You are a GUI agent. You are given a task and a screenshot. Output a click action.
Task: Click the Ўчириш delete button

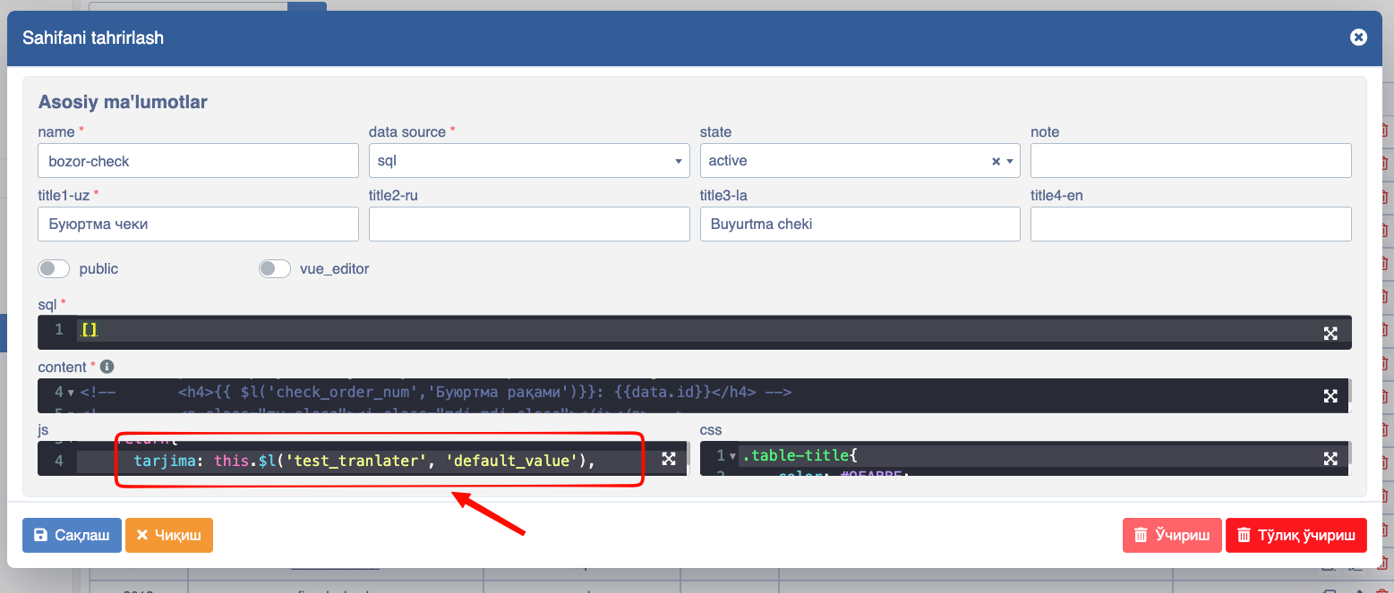pos(1172,535)
